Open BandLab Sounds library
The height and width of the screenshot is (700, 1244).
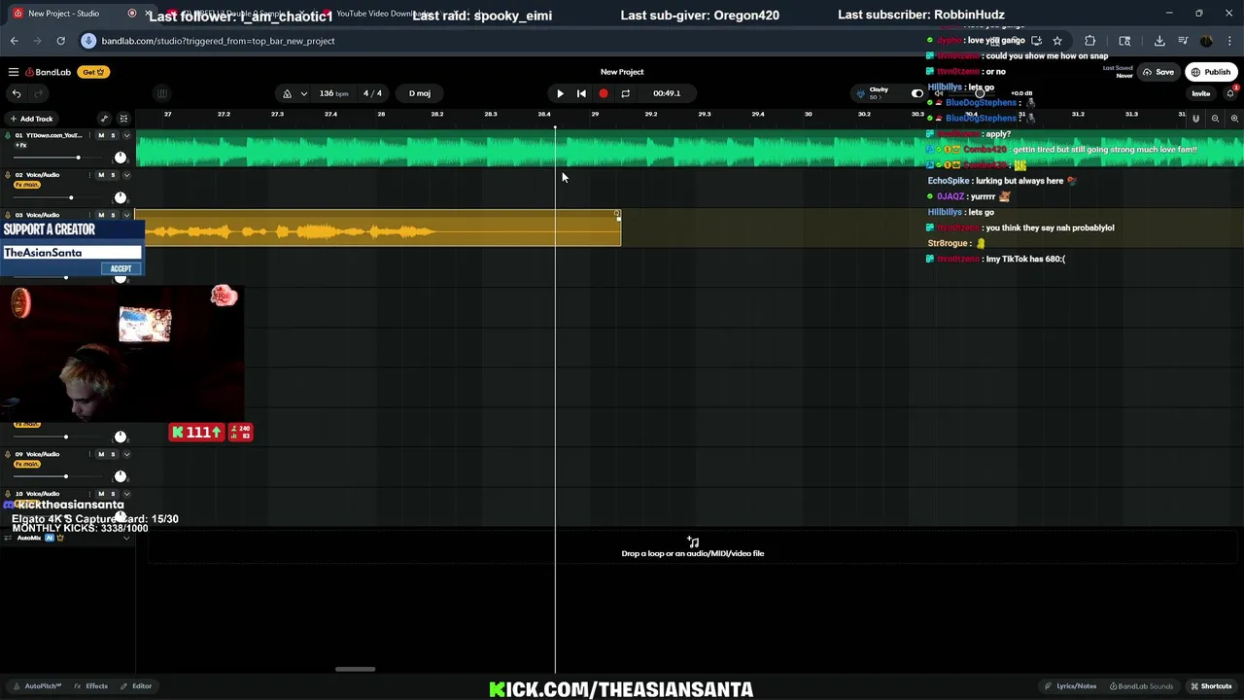[x=1142, y=686]
